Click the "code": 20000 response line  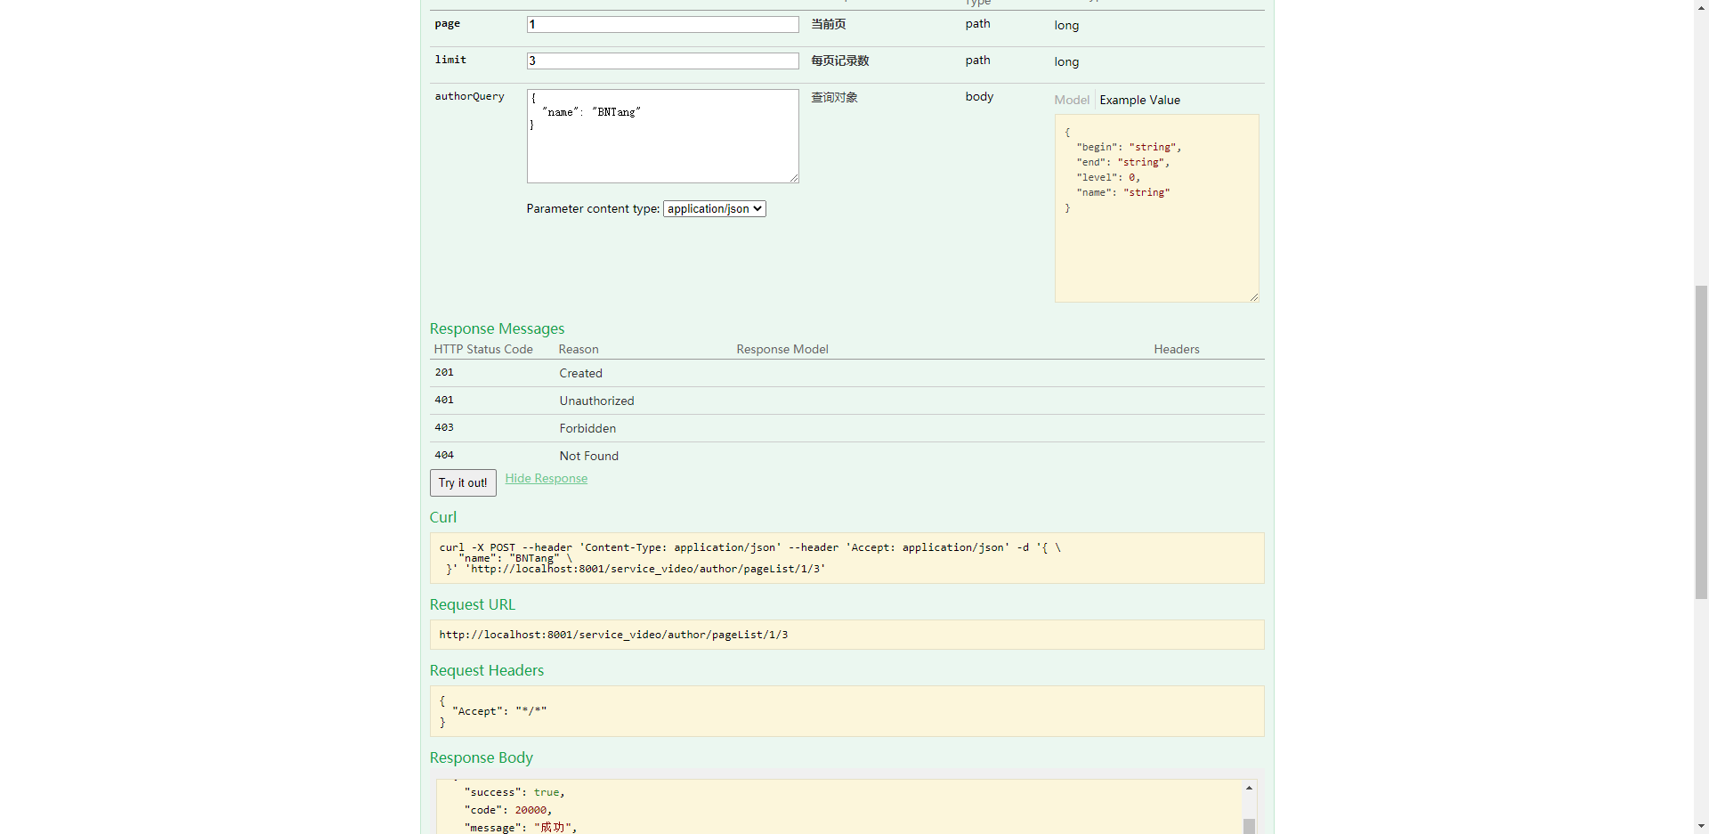pyautogui.click(x=507, y=810)
